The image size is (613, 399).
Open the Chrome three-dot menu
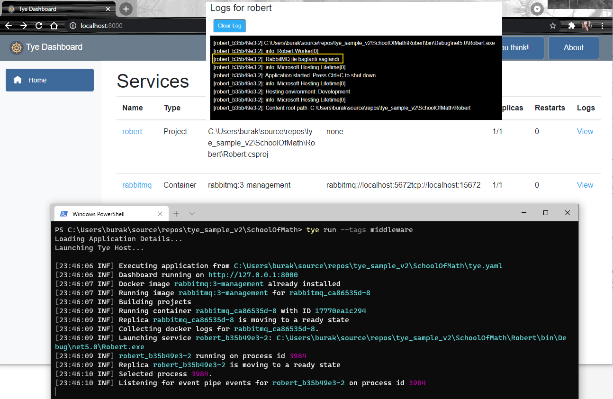(602, 26)
